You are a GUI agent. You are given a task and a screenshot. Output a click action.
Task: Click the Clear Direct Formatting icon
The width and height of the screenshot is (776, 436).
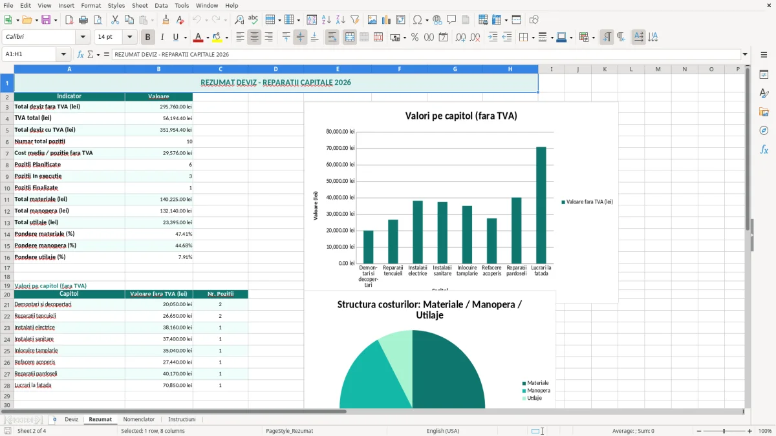(180, 20)
